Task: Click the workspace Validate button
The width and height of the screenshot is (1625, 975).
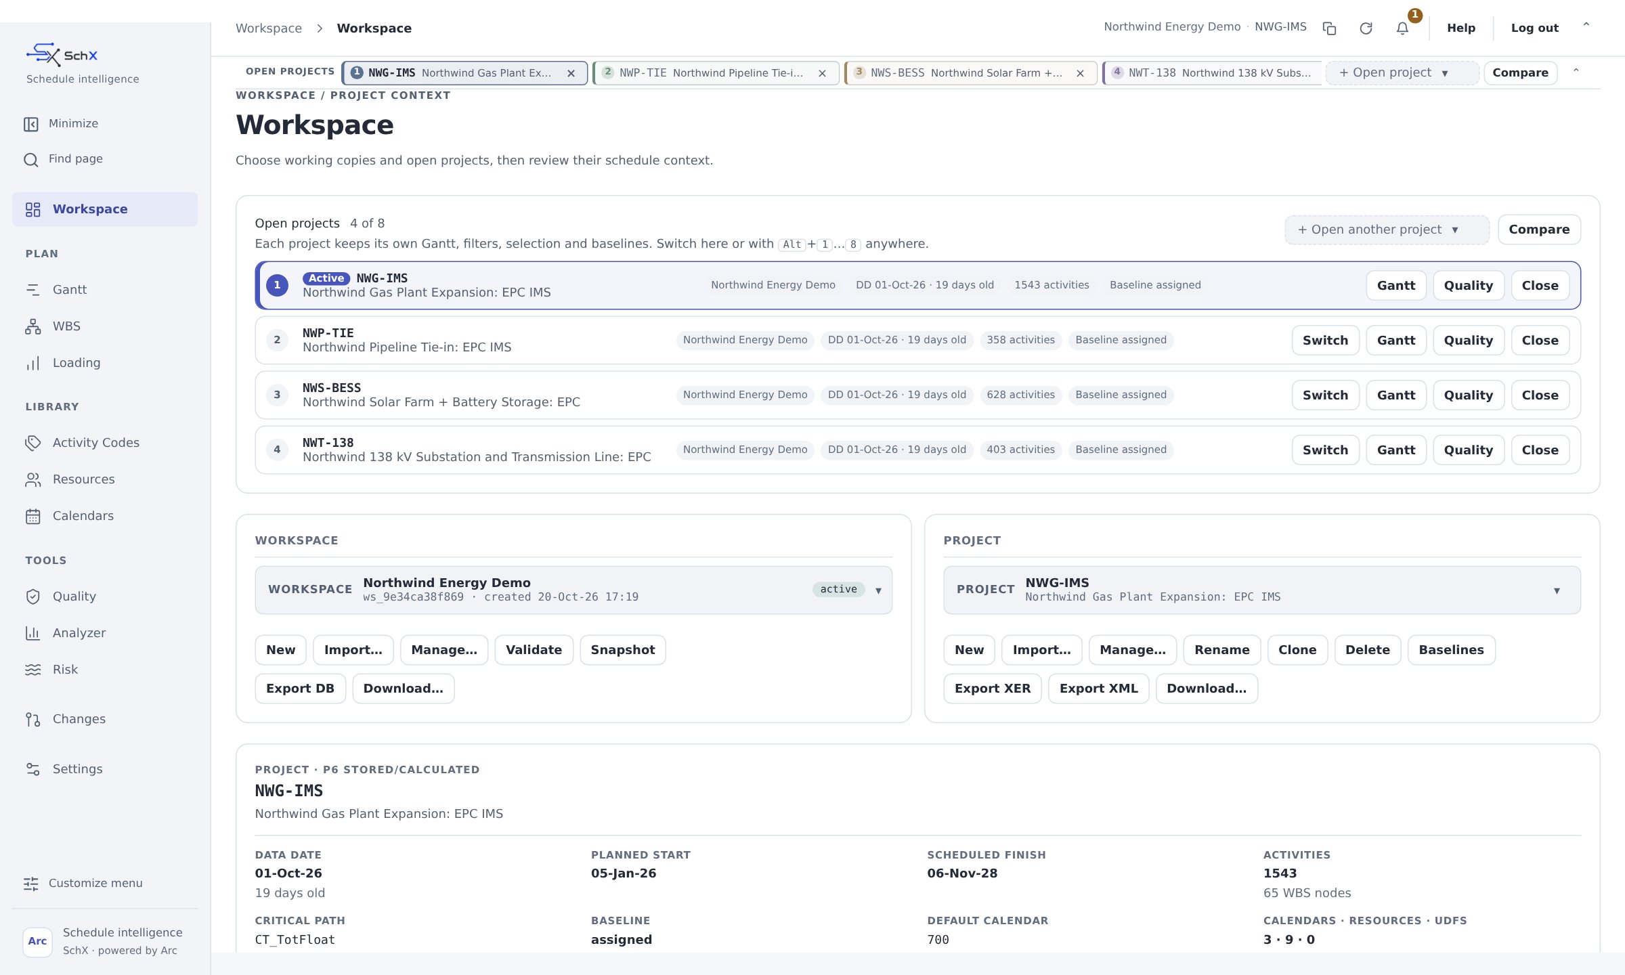Action: pyautogui.click(x=534, y=650)
